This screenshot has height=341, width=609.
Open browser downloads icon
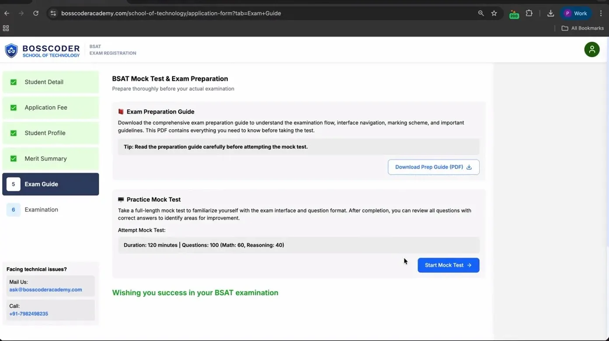coord(550,13)
